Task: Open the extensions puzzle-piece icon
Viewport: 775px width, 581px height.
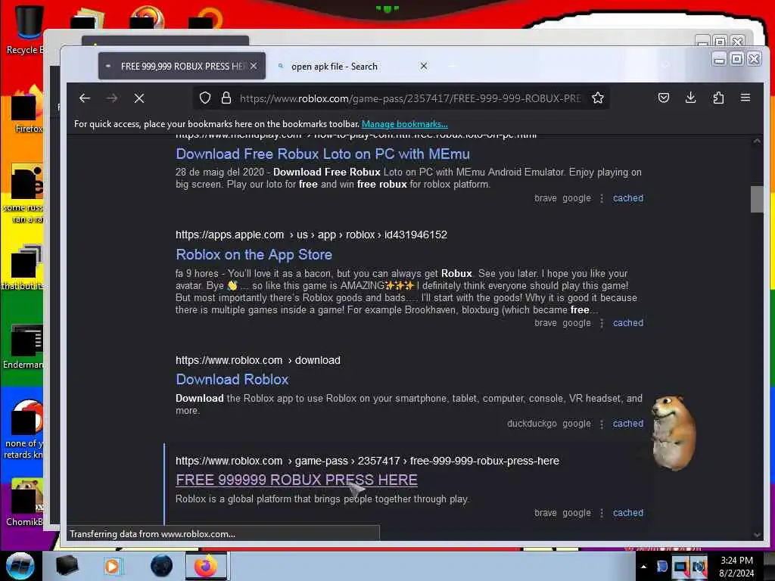Action: 718,98
